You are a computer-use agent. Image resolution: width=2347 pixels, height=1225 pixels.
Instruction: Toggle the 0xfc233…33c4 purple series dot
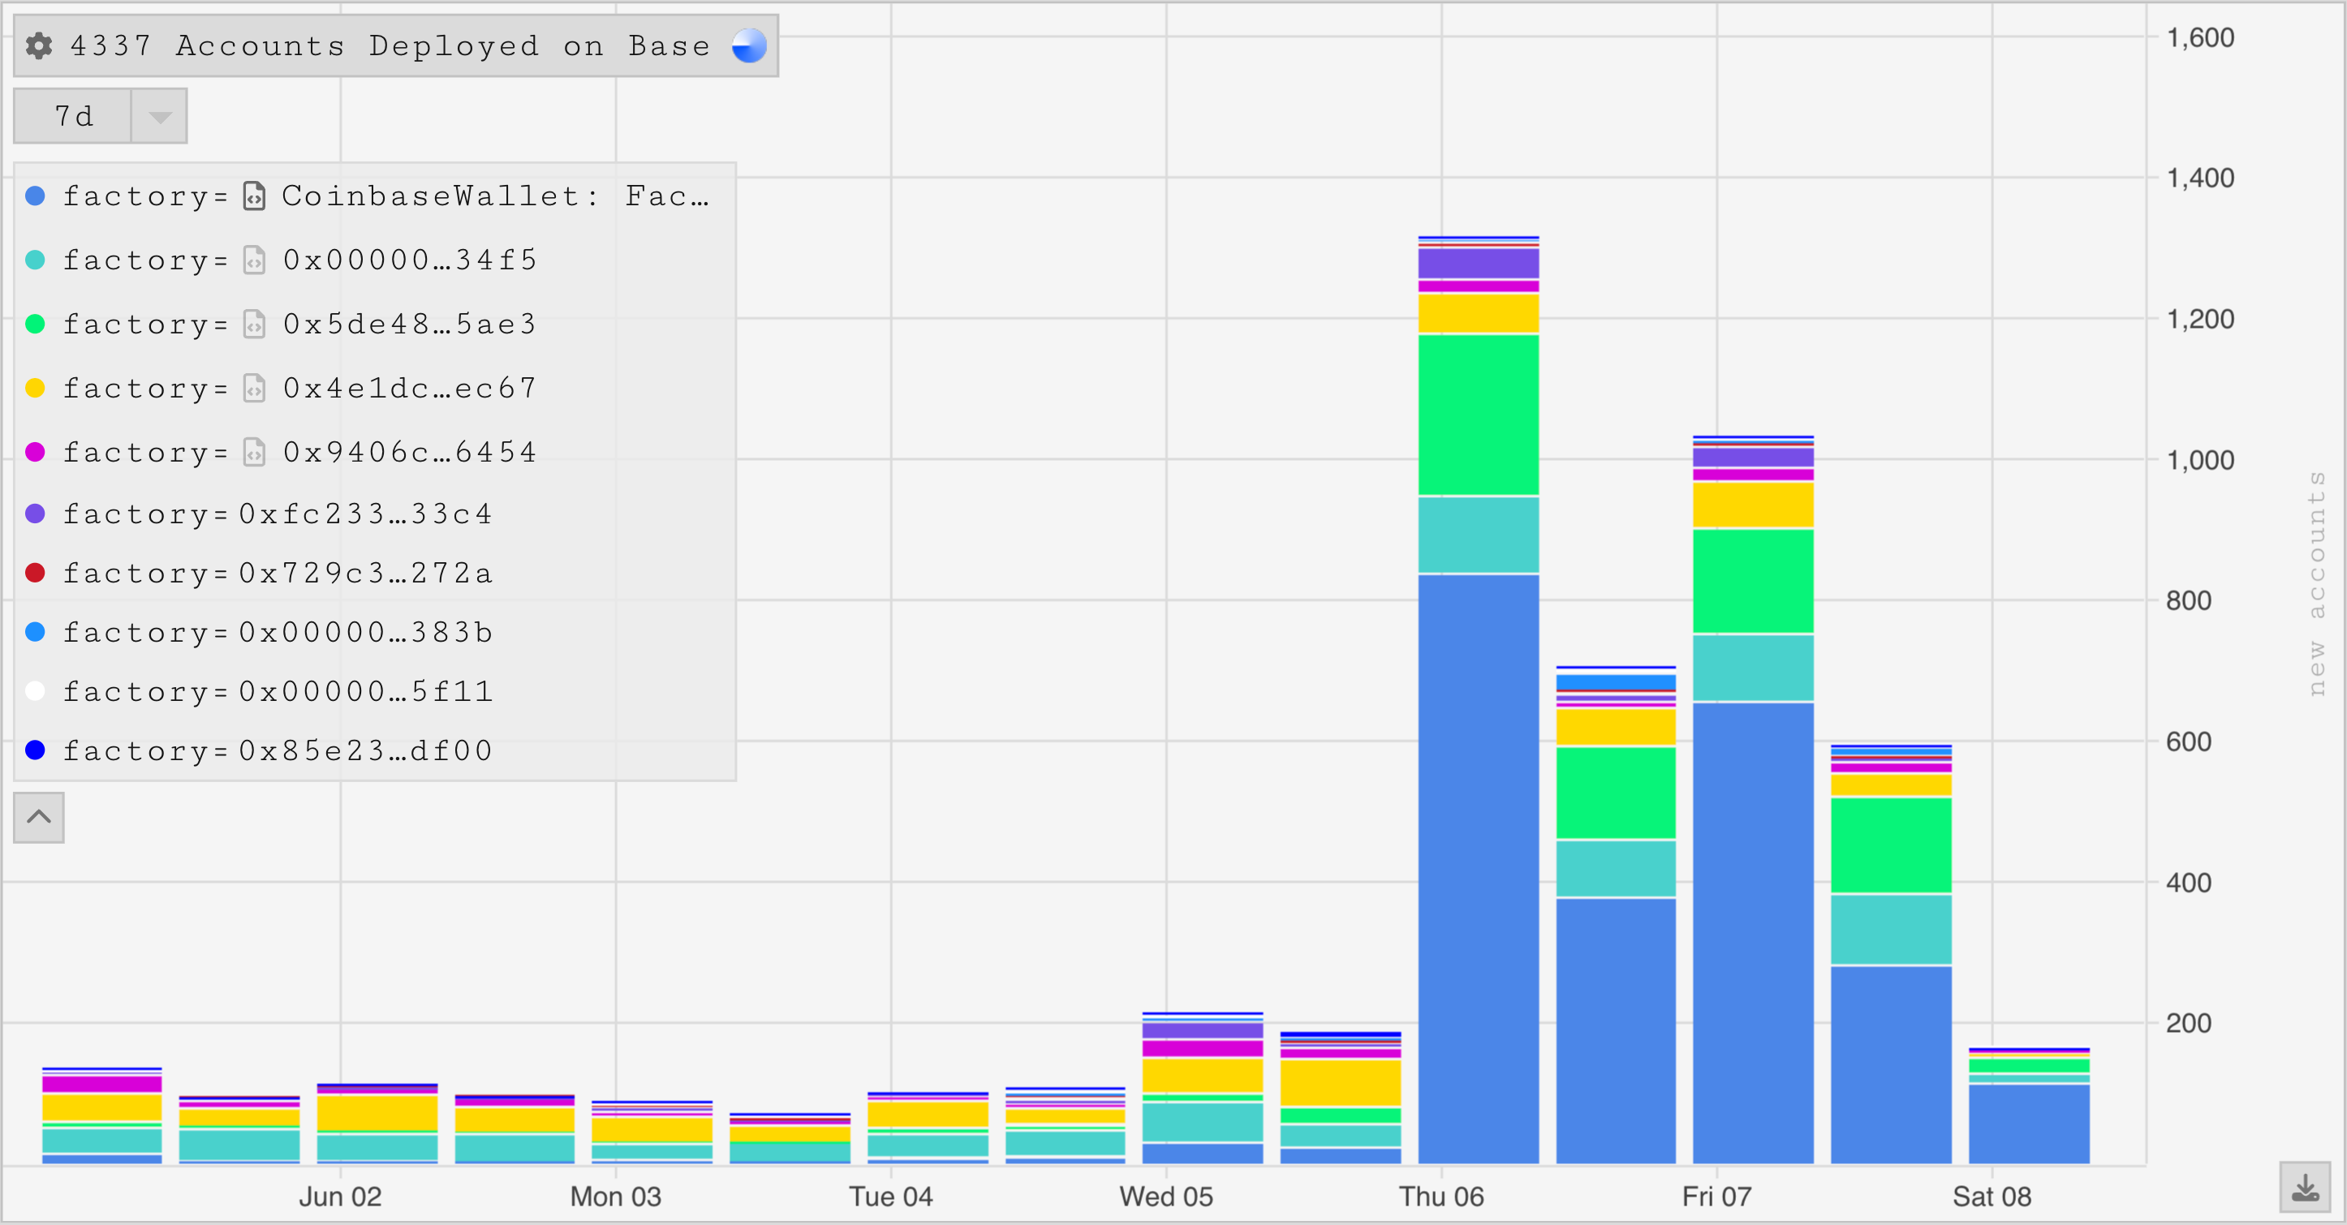tap(36, 514)
